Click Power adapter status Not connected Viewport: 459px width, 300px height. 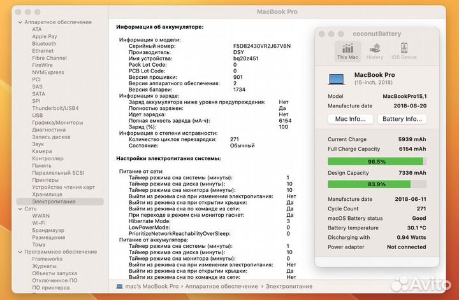click(407, 247)
